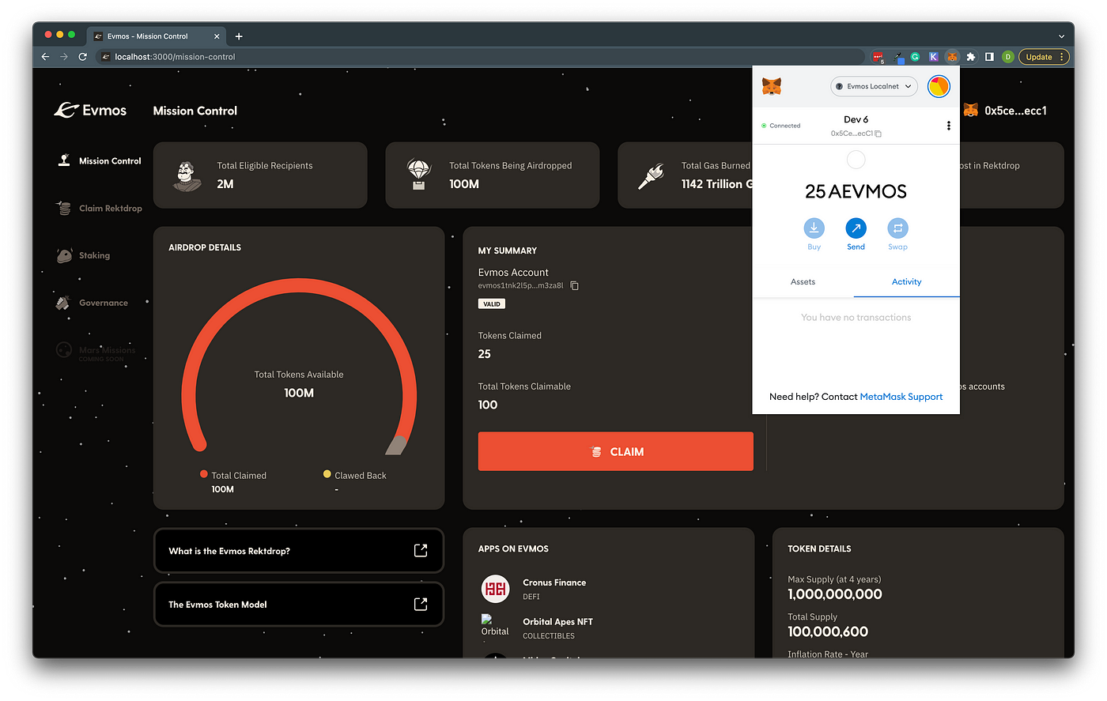Expand the Evmos Localnet network dropdown

[874, 86]
